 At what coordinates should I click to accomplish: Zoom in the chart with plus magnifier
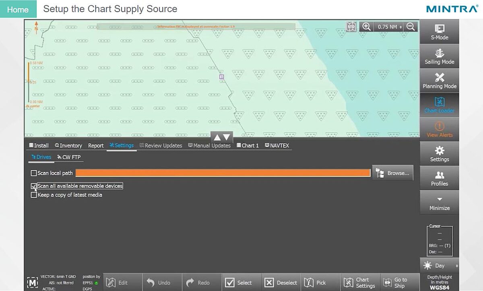click(366, 27)
